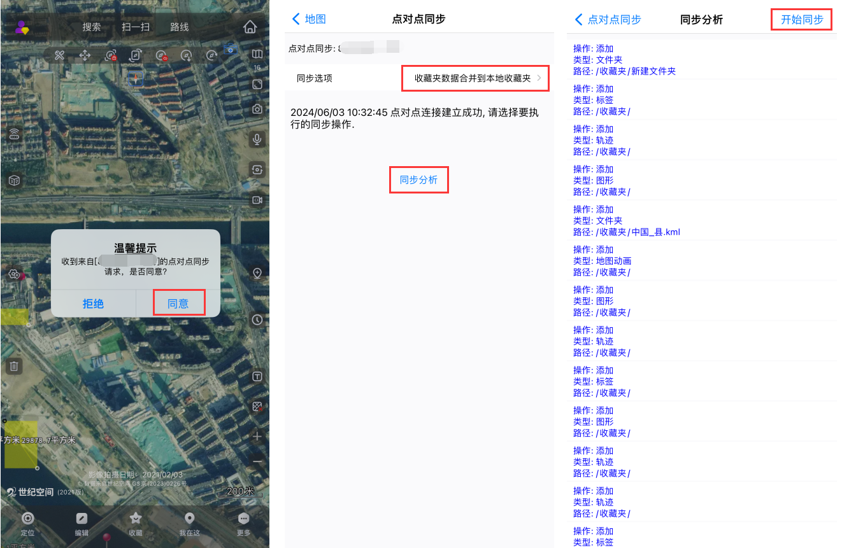Go back to 点对点同步 from 同步分析

[x=608, y=20]
